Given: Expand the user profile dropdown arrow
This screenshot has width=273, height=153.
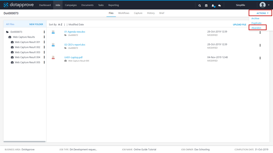Looking at the screenshot, I should [x=269, y=5].
